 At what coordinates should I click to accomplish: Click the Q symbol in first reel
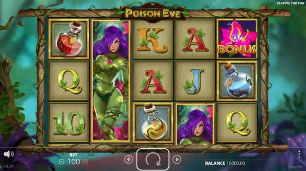click(69, 81)
